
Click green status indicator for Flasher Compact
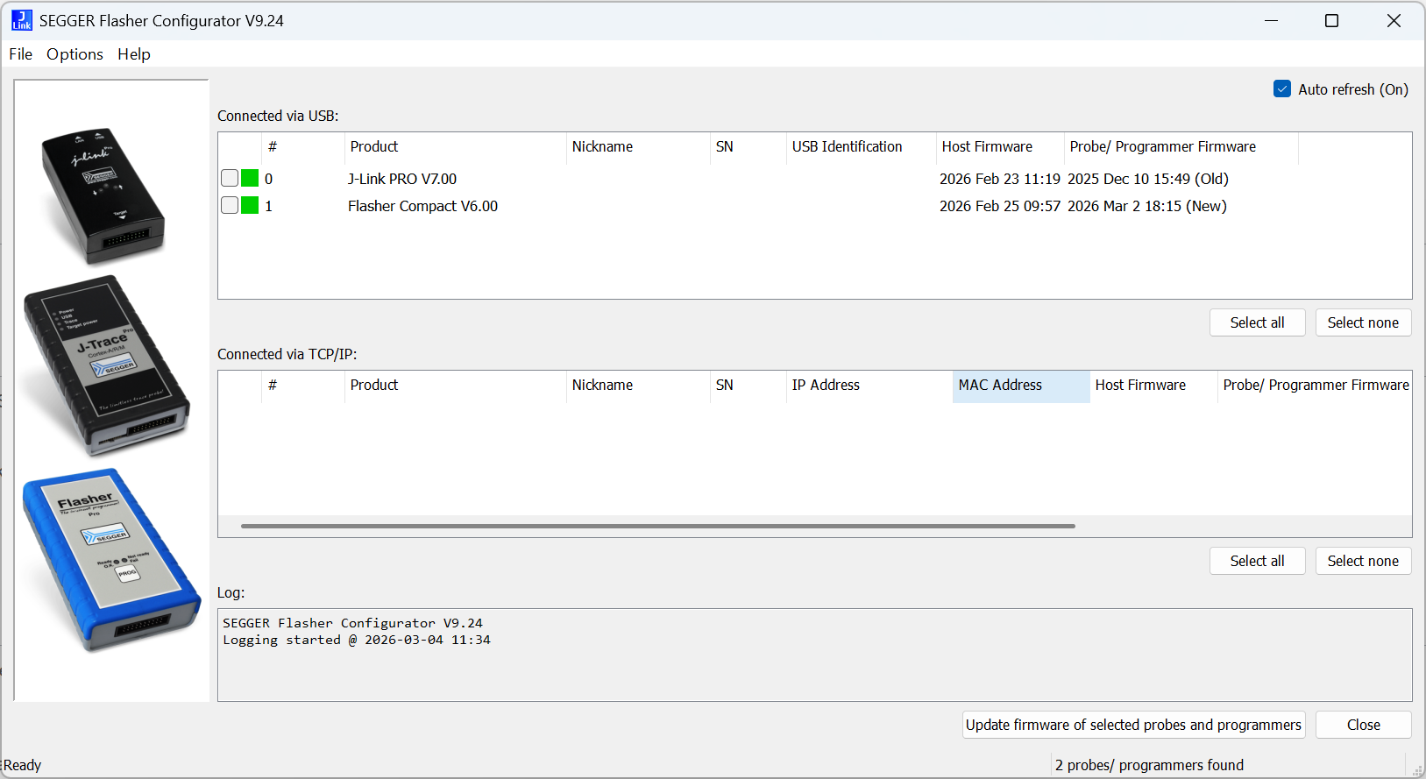pos(250,206)
